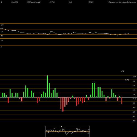This screenshot has width=137, height=137.
Task: Click the '-34' label in the mini chart
Action: click(88, 133)
